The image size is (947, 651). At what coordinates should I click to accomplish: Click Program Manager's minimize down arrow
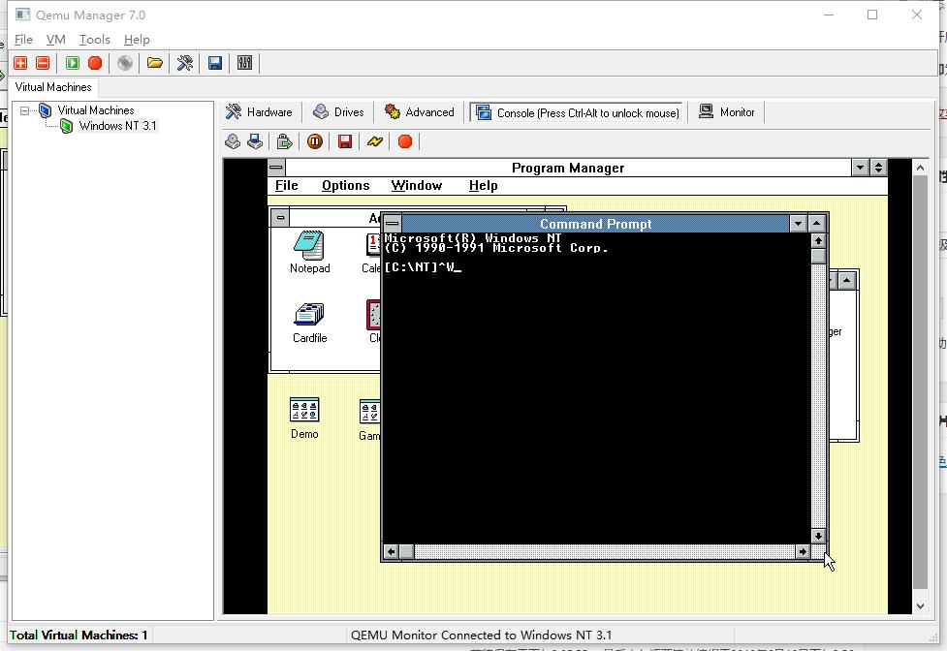[860, 168]
